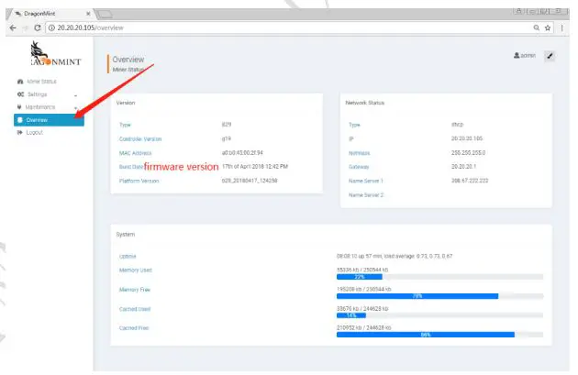The height and width of the screenshot is (375, 578).
Task: Click the Gateway value 20.20.20.1
Action: click(x=463, y=167)
